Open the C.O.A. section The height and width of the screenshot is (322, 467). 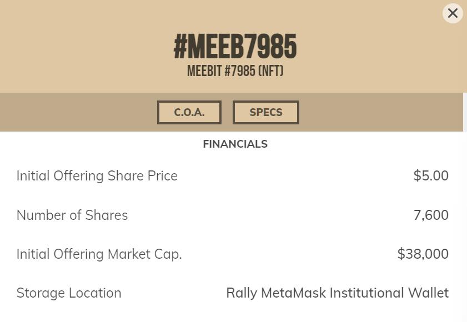pos(189,112)
